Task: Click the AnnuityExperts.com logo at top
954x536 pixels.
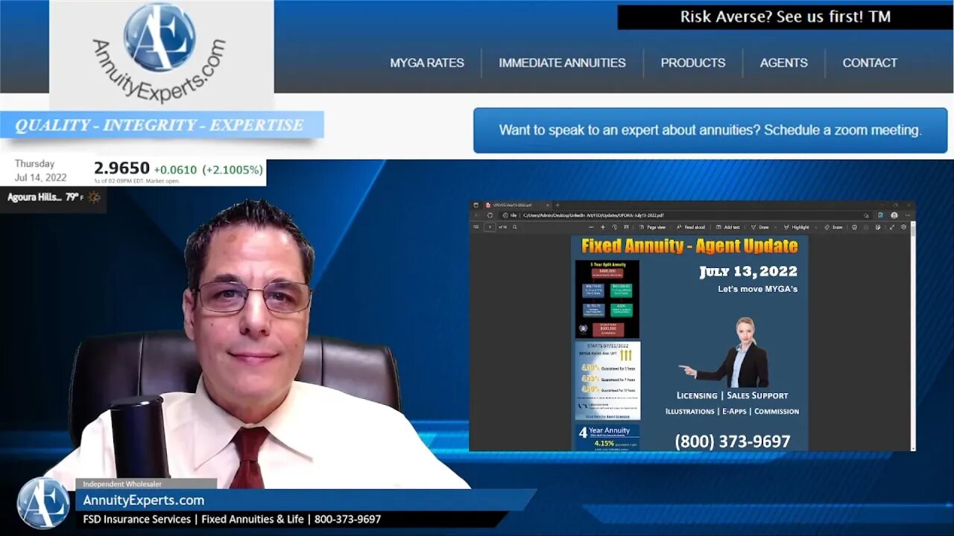Action: point(161,54)
